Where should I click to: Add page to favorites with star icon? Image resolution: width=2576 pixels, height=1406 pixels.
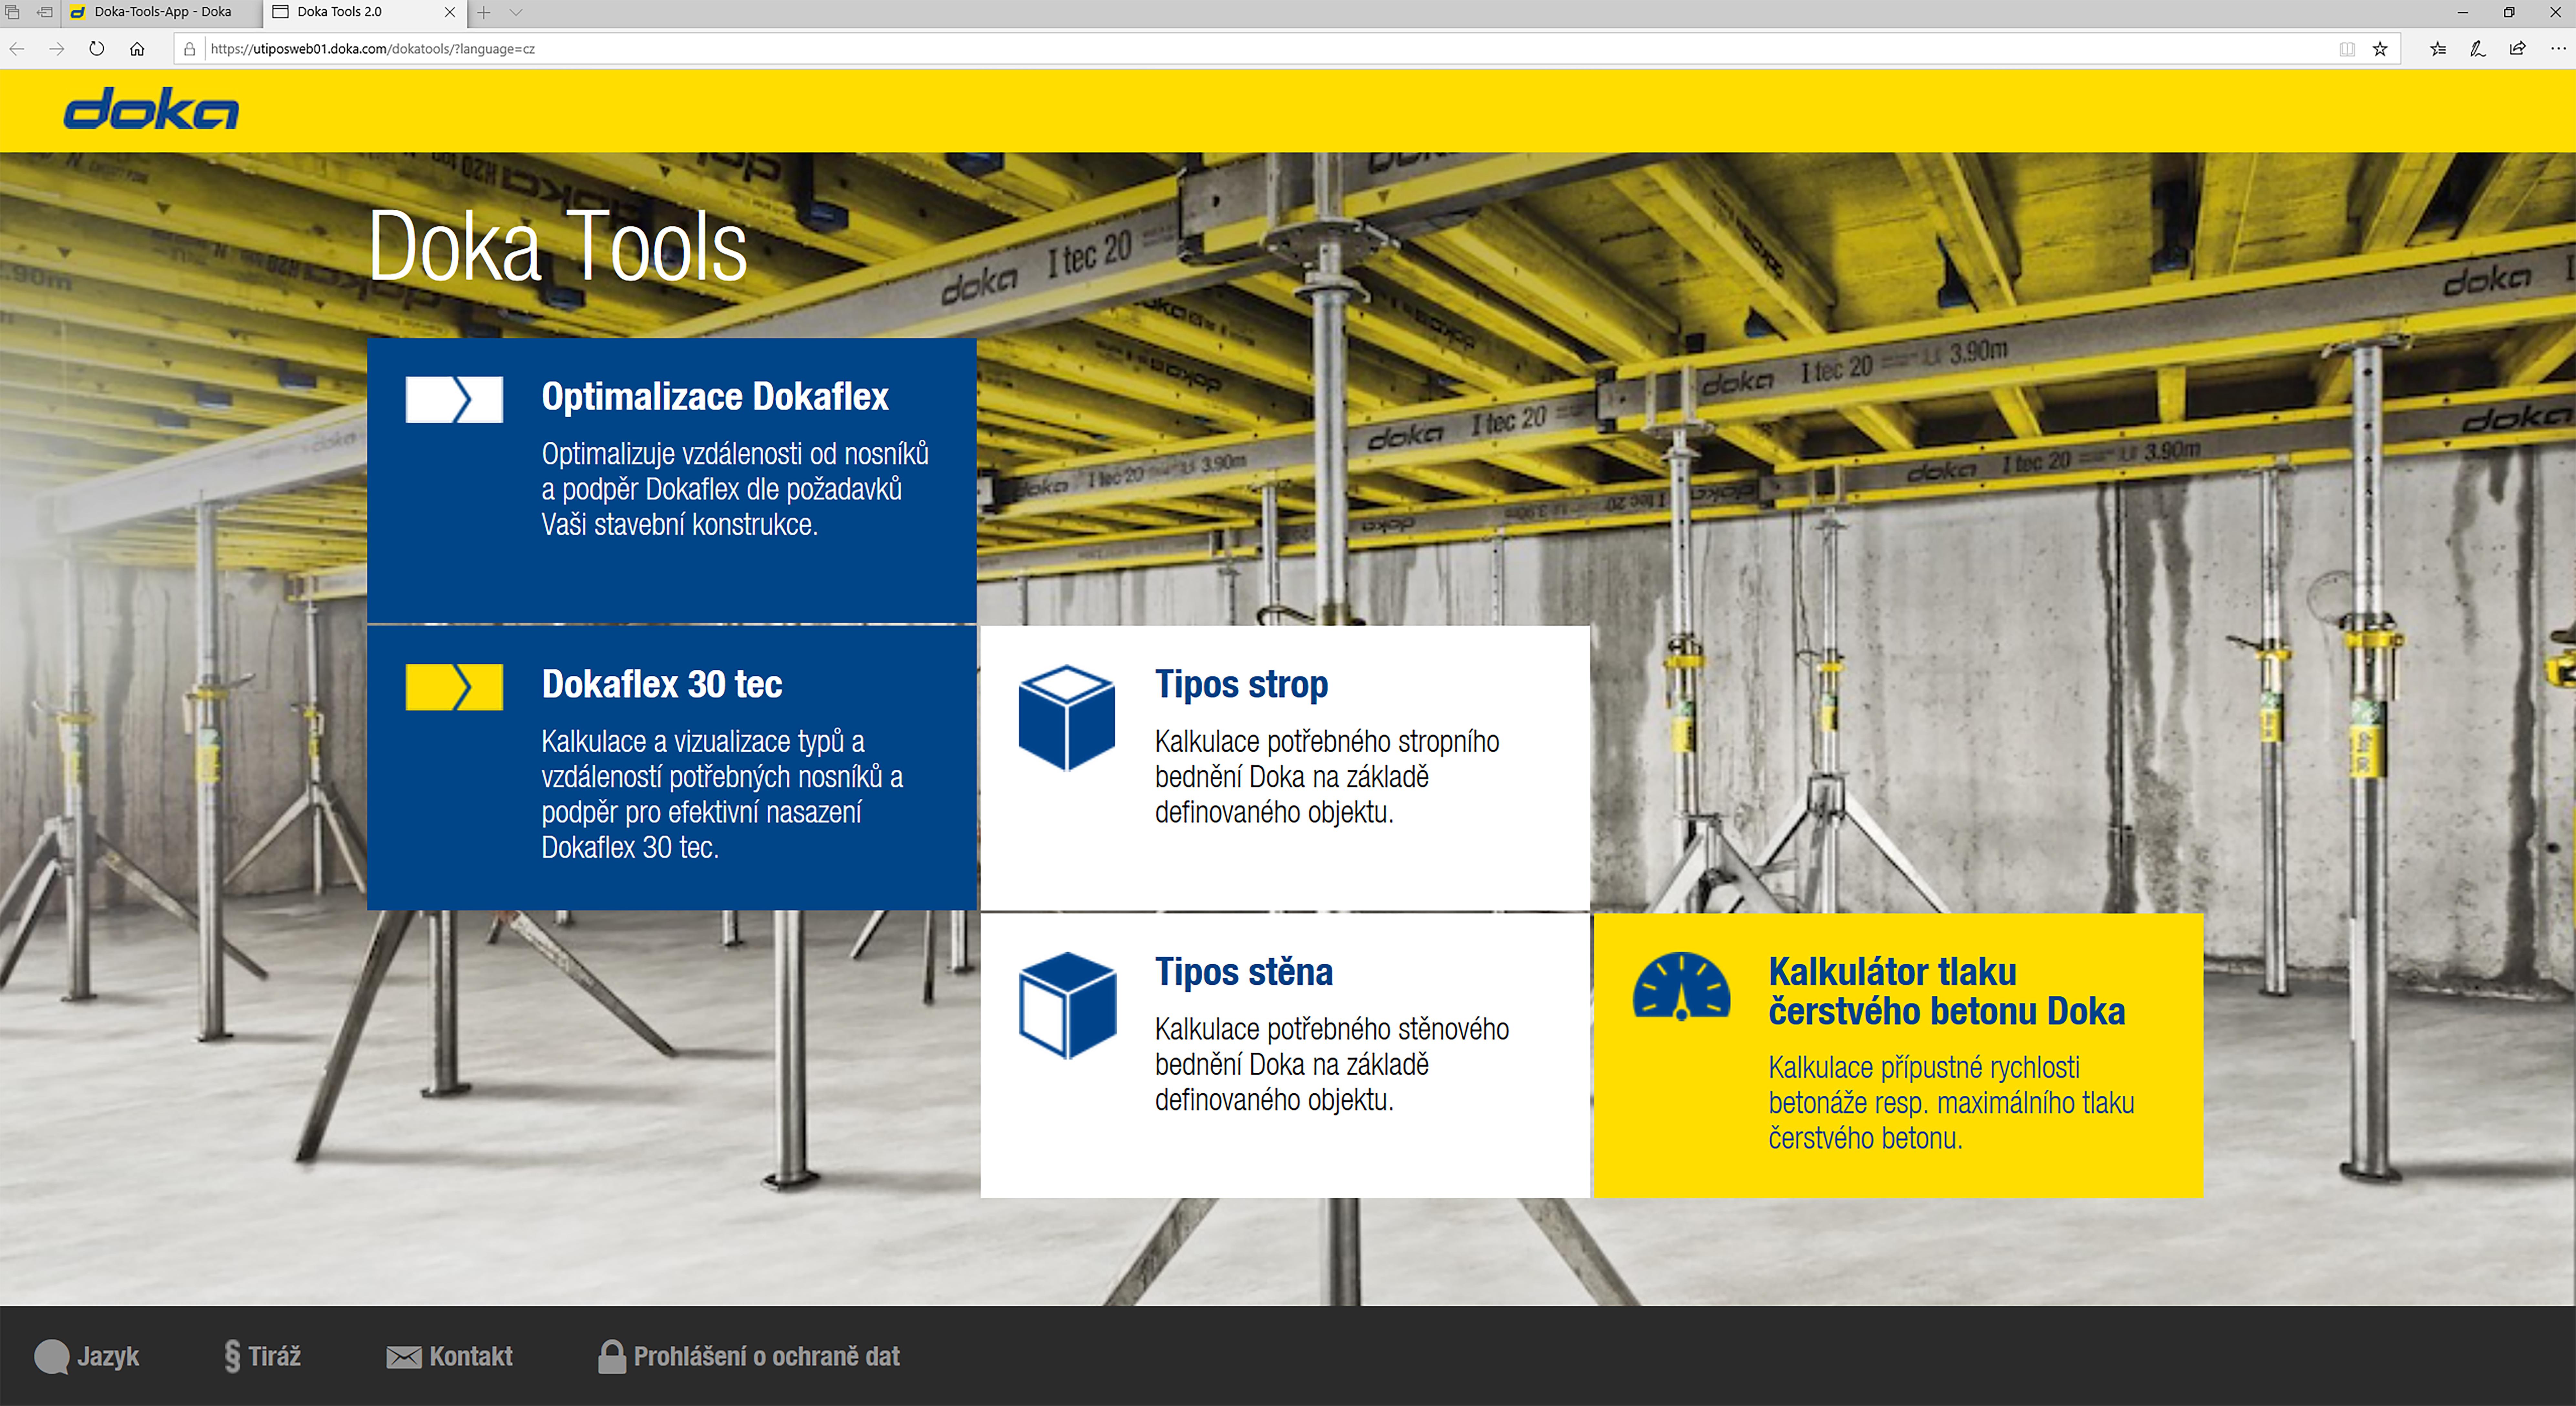coord(2380,48)
